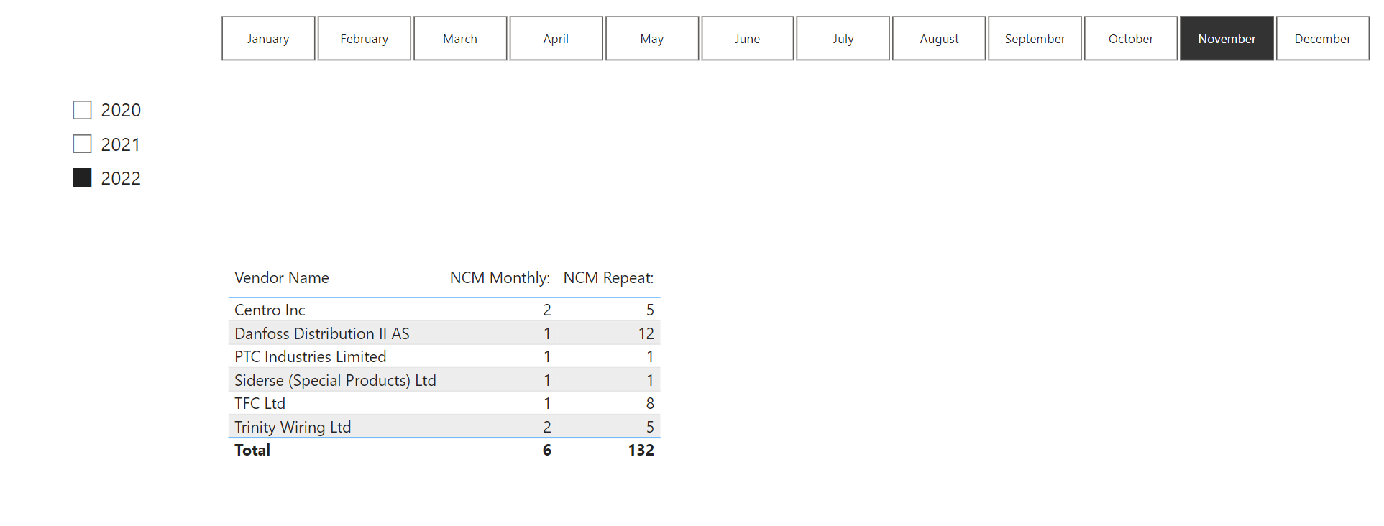Screen dimensions: 1384x526
Task: Sort by the NCM Repeat column header
Action: (x=608, y=278)
